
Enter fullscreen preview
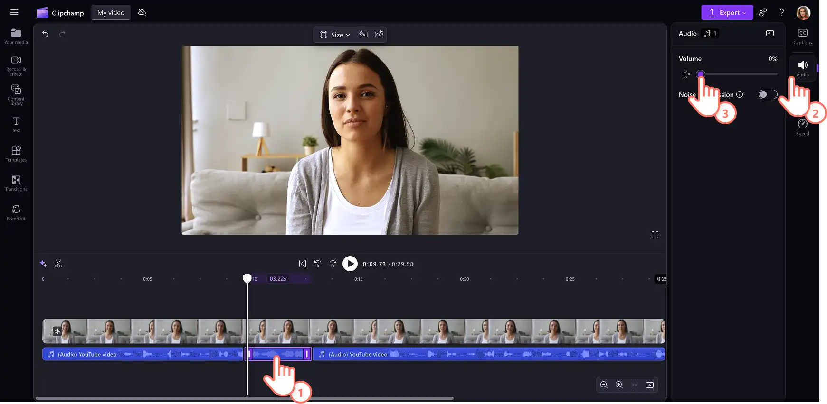[x=655, y=235]
